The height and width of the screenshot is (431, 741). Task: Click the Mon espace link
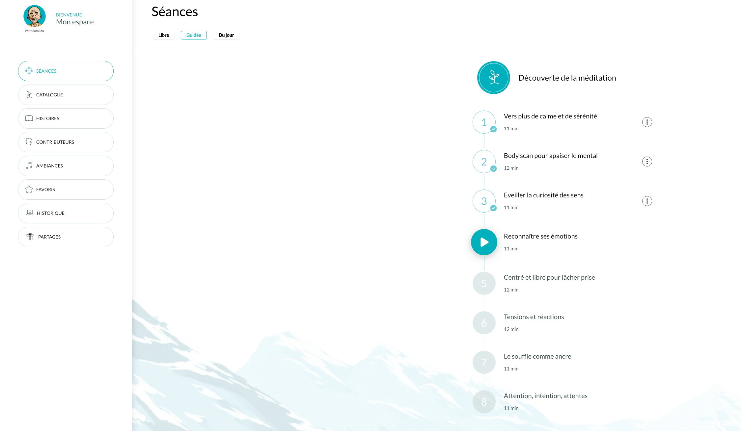[75, 22]
